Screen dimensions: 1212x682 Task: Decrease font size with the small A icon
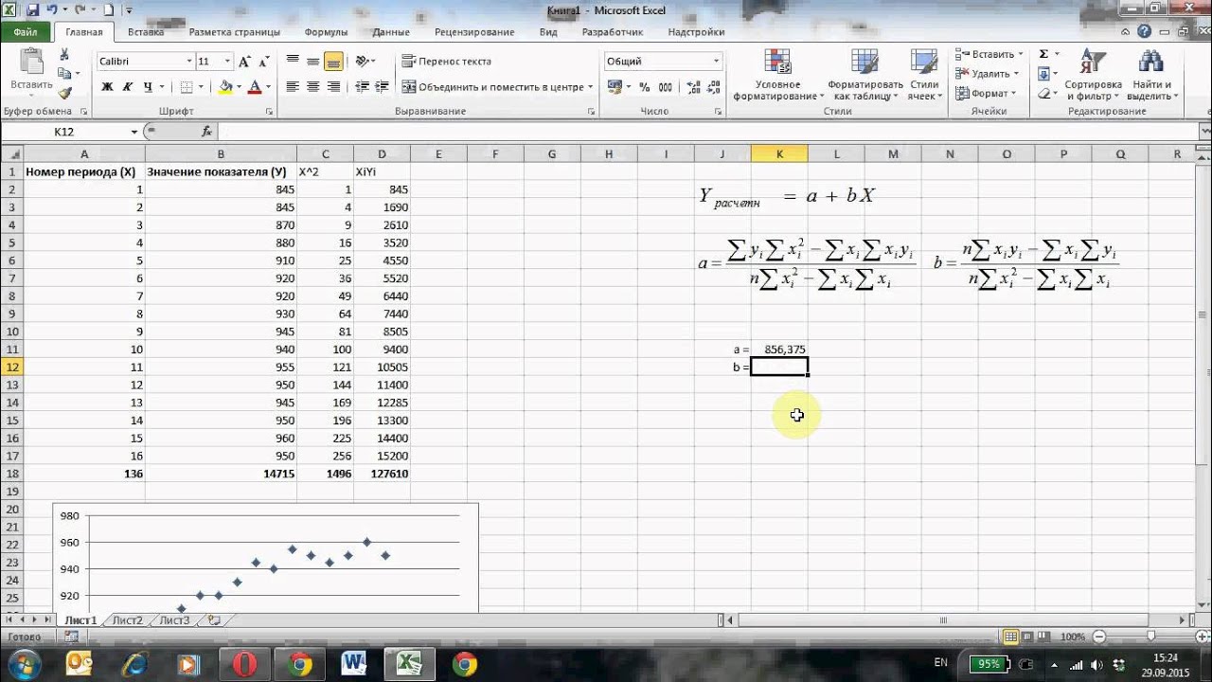tap(262, 62)
